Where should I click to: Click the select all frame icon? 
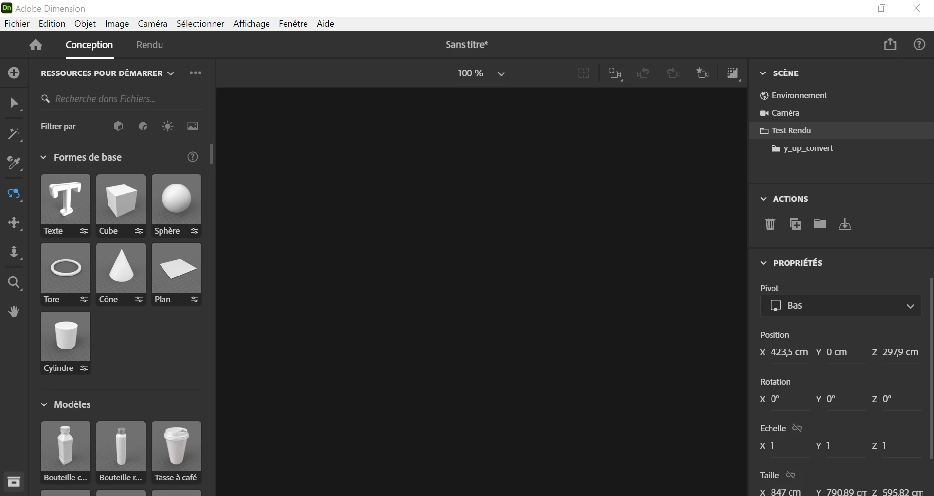[x=615, y=73]
